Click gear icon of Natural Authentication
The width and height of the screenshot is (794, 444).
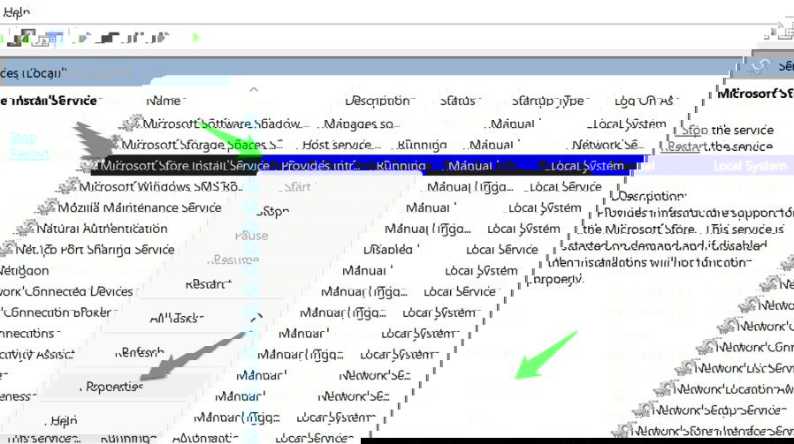(27, 229)
